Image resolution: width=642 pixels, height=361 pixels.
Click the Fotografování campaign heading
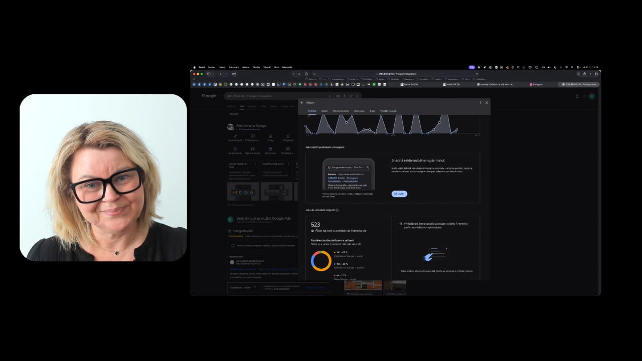pos(243,231)
